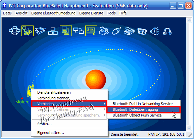
Task: Click the LAN Access service icon
Action: coord(53,31)
